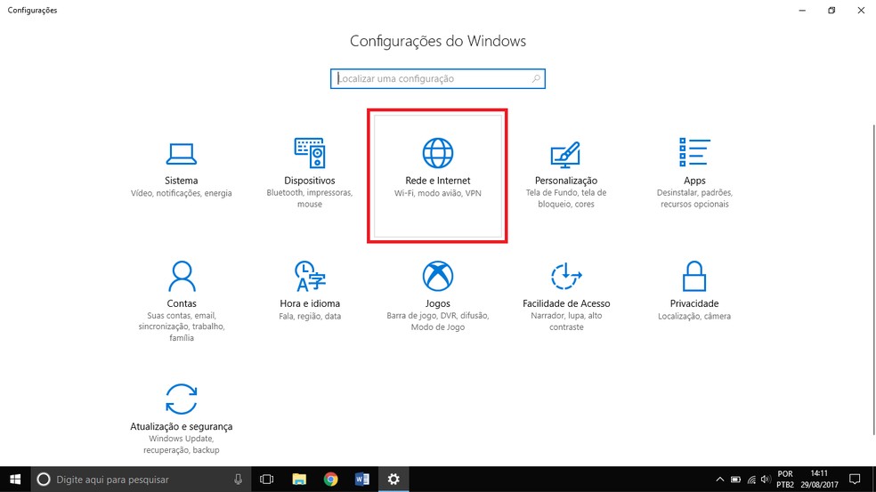Click the 'Facilidade de Acesso' label
The image size is (876, 492).
click(566, 303)
